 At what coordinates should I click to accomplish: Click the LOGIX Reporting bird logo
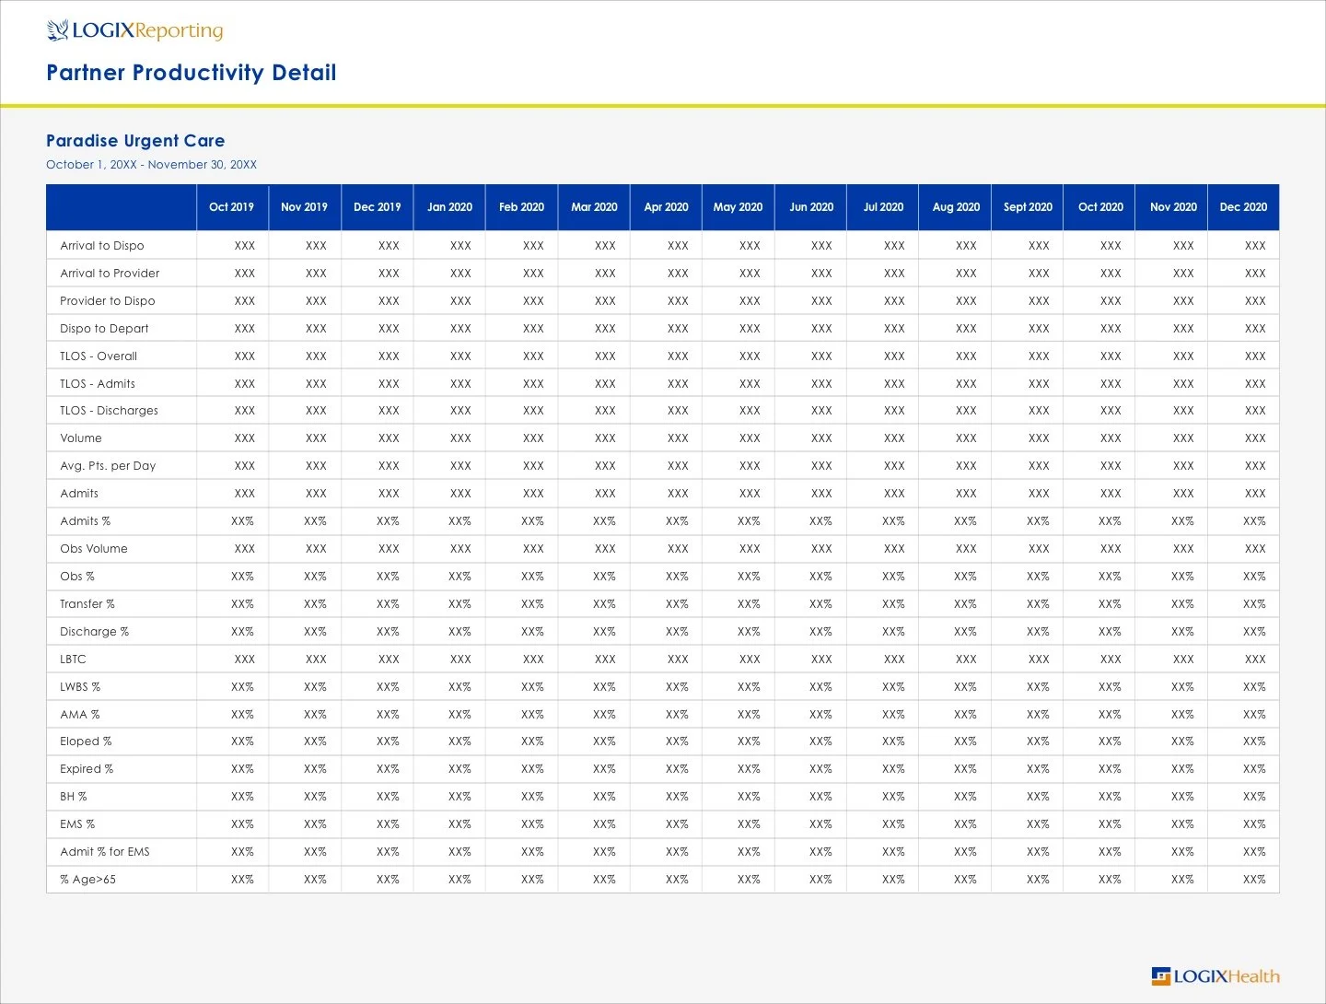tap(57, 29)
